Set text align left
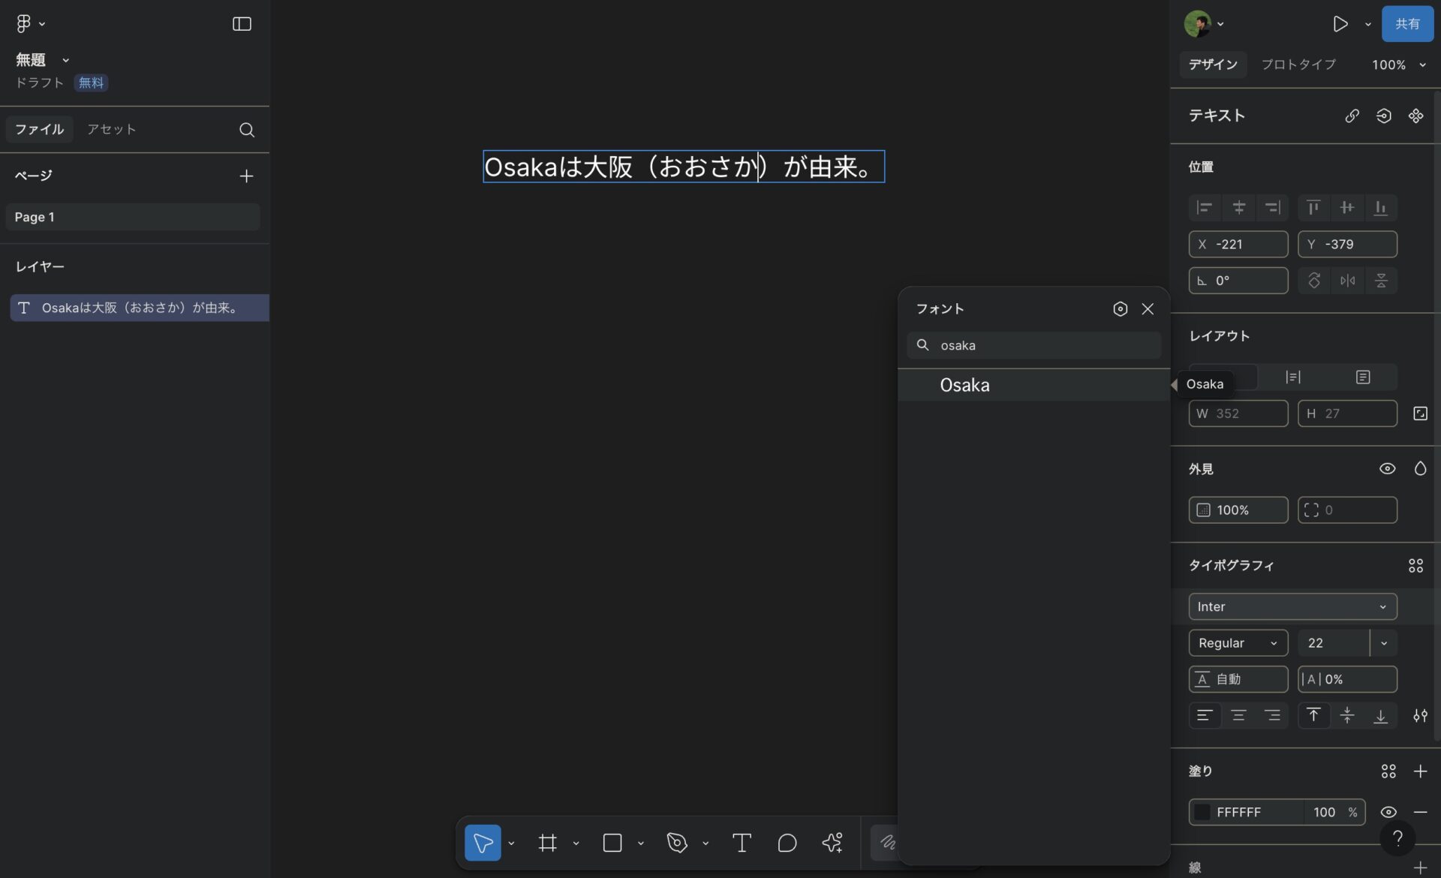 point(1205,716)
